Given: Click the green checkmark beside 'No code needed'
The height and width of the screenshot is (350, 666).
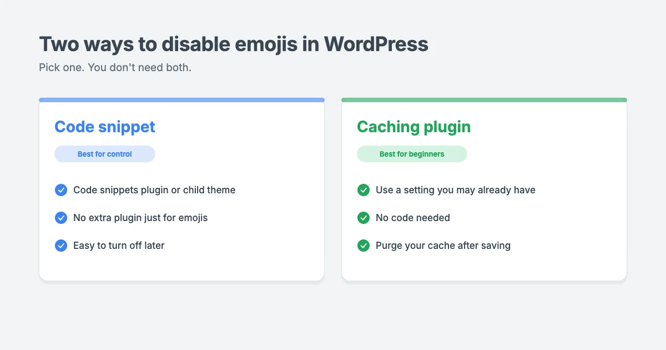Looking at the screenshot, I should [x=364, y=218].
